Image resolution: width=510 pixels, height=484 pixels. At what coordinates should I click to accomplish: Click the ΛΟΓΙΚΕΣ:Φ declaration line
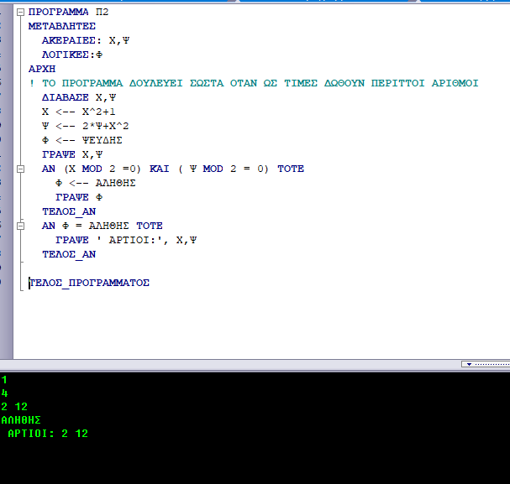pyautogui.click(x=77, y=55)
